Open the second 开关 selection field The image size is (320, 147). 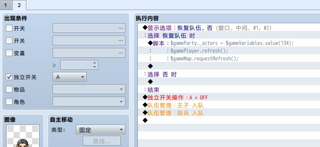(89, 40)
